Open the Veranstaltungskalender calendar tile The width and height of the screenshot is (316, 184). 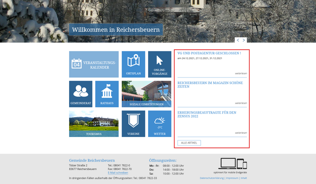94,64
